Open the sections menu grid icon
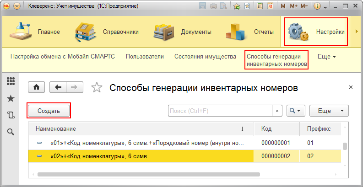Image resolution: width=363 pixels, height=187 pixels. (x=11, y=81)
